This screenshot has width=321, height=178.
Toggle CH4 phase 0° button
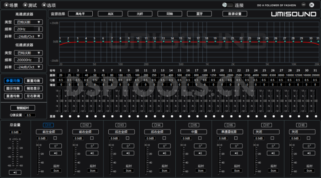coord(165,146)
